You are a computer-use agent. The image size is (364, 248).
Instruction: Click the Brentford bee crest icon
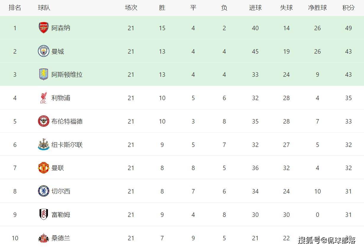tap(44, 121)
